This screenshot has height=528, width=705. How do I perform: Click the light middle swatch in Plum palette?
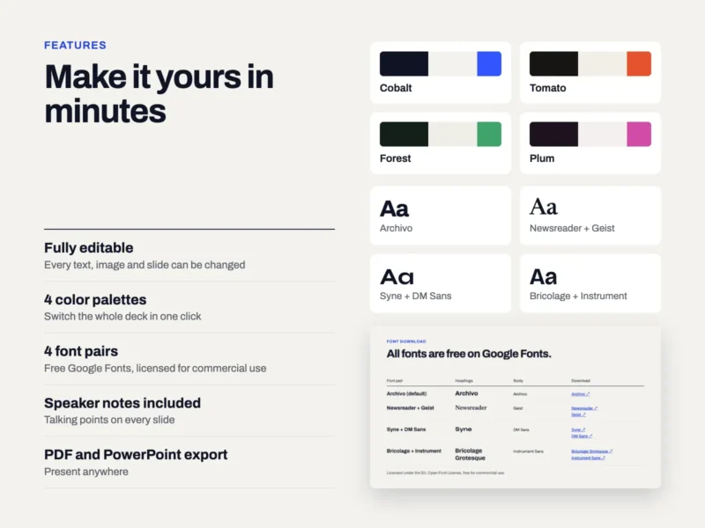coord(602,135)
